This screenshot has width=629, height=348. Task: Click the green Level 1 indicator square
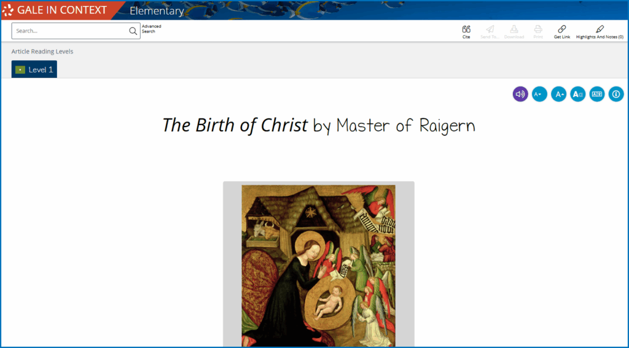[x=20, y=70]
